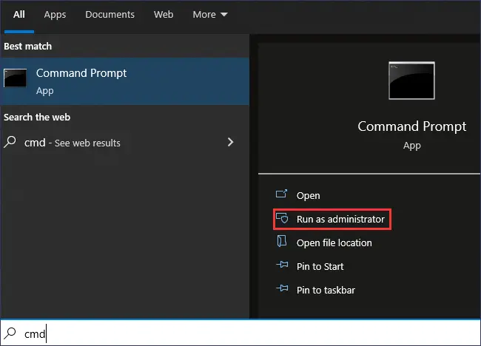The width and height of the screenshot is (481, 346).
Task: Switch to the Apps tab
Action: (55, 15)
